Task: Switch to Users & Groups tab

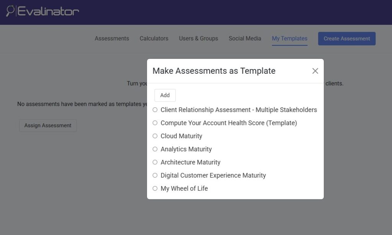Action: (x=198, y=39)
